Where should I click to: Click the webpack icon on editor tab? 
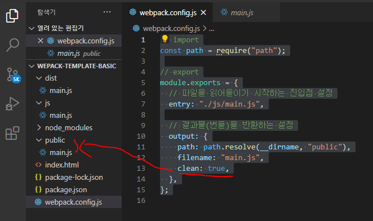coord(133,12)
